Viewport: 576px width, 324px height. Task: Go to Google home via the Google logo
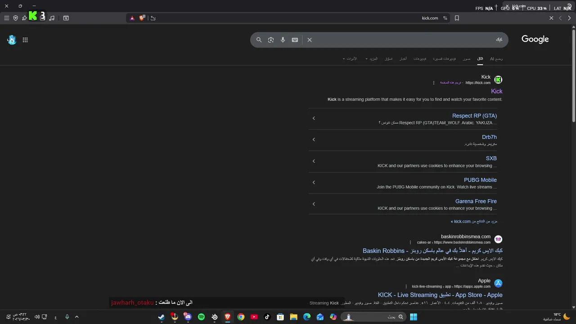click(535, 39)
